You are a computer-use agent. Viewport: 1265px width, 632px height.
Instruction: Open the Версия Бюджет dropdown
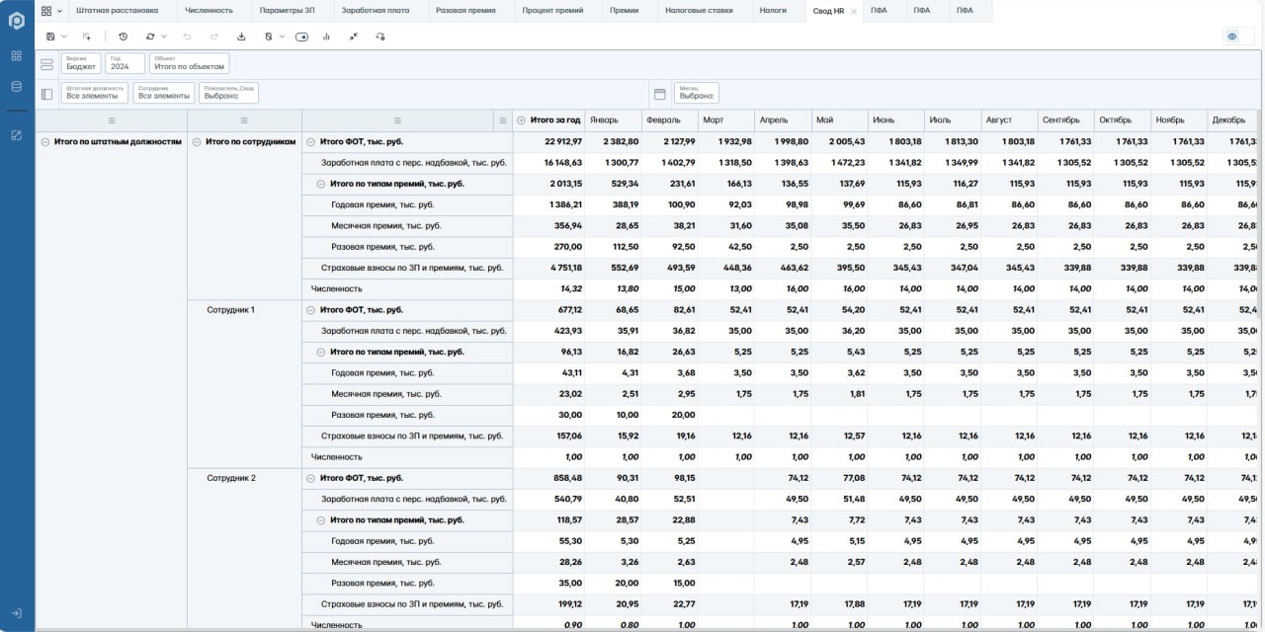[81, 63]
